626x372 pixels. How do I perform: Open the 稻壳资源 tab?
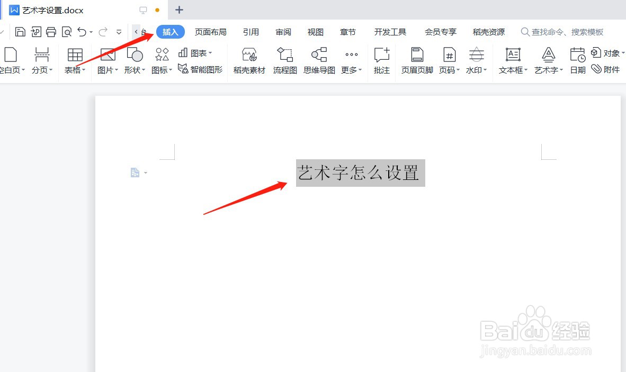(x=489, y=32)
